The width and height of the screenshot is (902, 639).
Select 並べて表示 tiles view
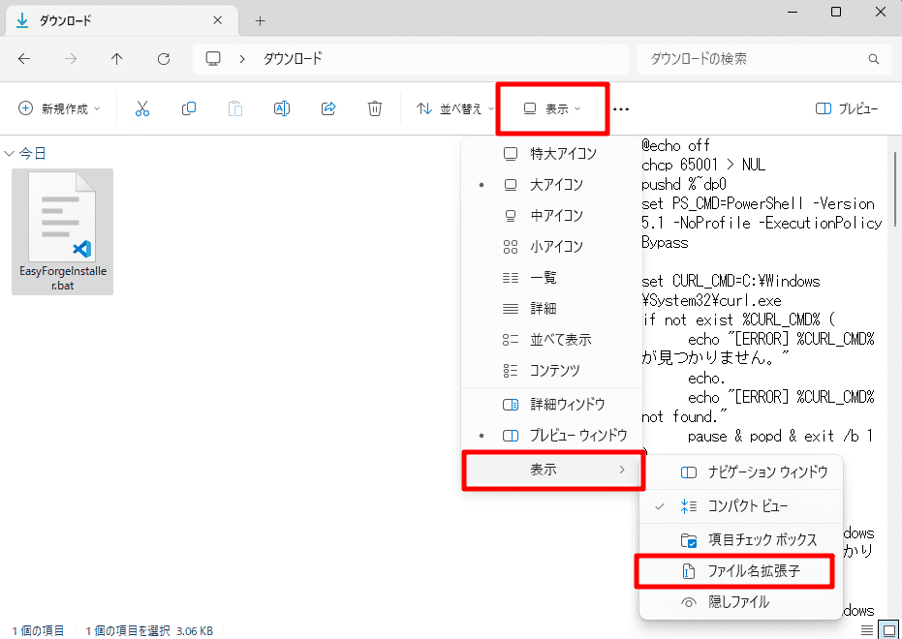[x=551, y=340]
